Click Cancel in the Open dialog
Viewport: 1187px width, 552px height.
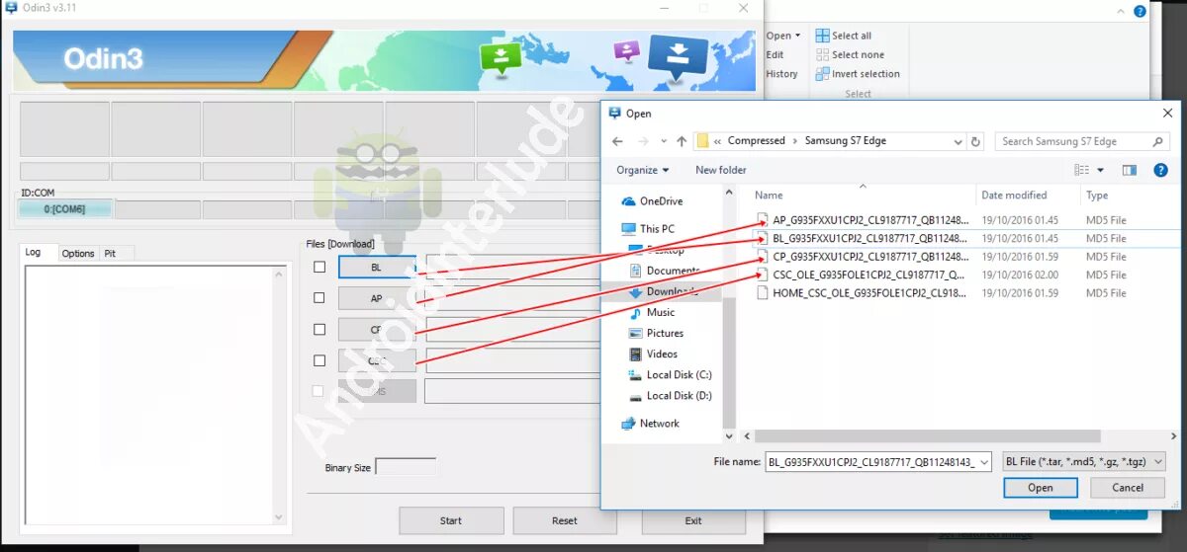tap(1128, 488)
